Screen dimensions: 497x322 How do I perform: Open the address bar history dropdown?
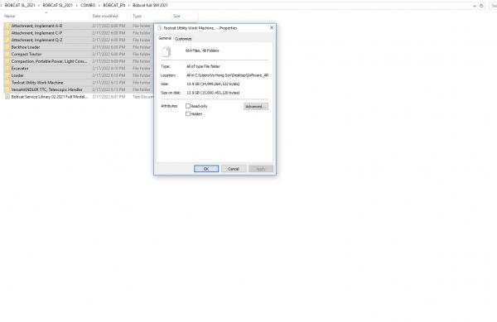475,6
